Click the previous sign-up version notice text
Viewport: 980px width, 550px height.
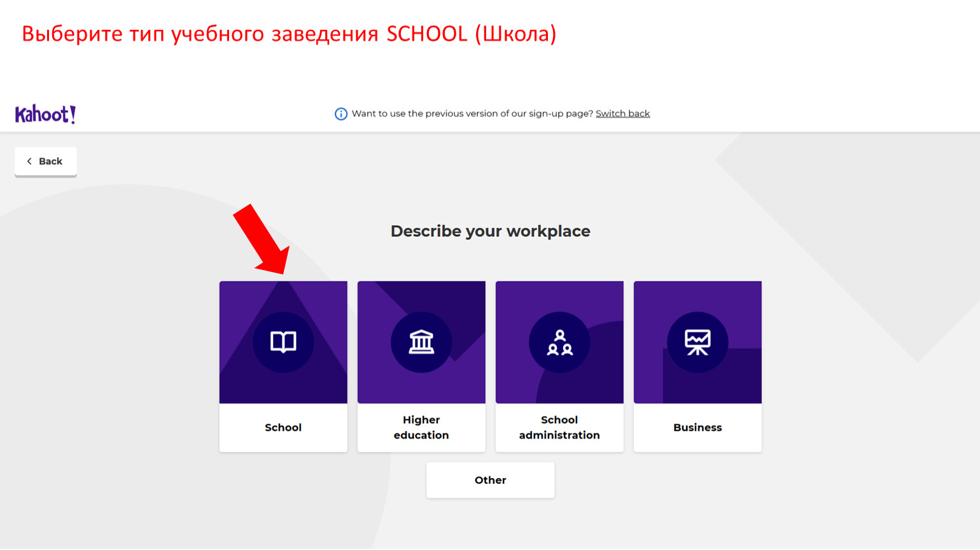(x=472, y=114)
